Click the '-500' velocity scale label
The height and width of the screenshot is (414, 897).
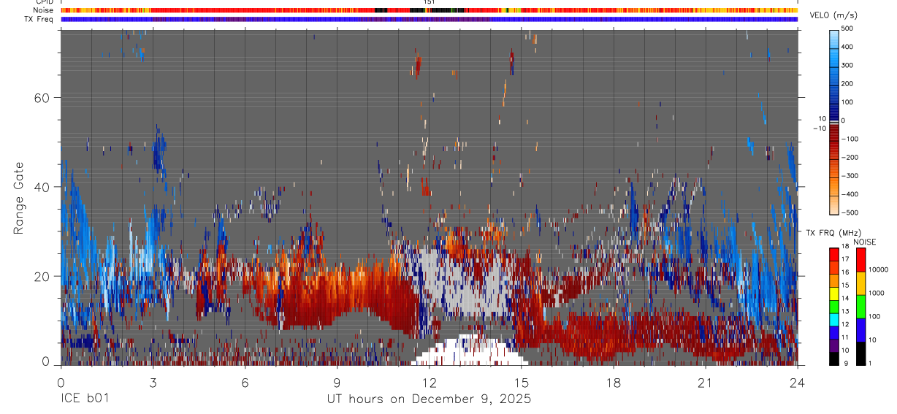849,212
